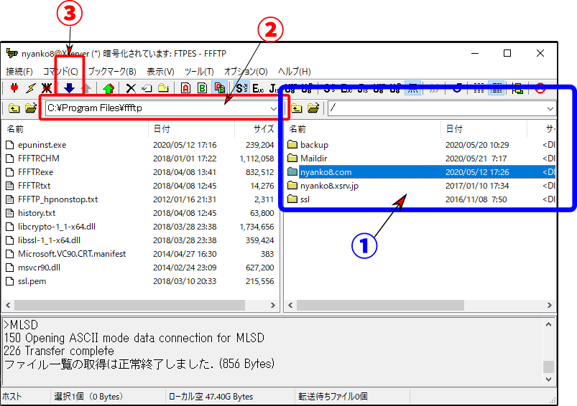Viewport: 577px width, 406px height.
Task: Click local pane scroll left arrow
Action: [x=8, y=305]
